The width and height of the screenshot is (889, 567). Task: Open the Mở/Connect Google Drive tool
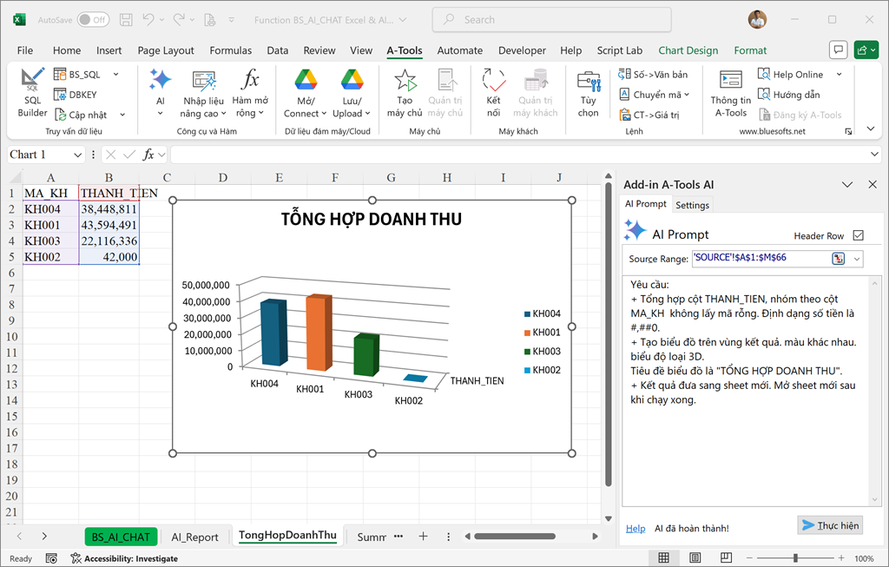coord(306,92)
